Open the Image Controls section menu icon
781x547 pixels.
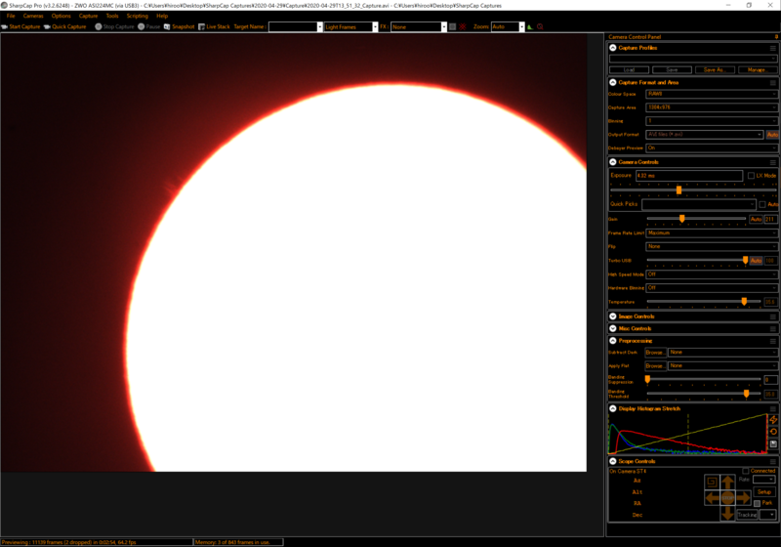pos(773,316)
